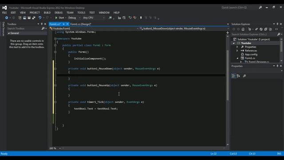Click the Collapse All icon in Solution Explorer
The width and height of the screenshot is (284, 160).
pyautogui.click(x=266, y=29)
